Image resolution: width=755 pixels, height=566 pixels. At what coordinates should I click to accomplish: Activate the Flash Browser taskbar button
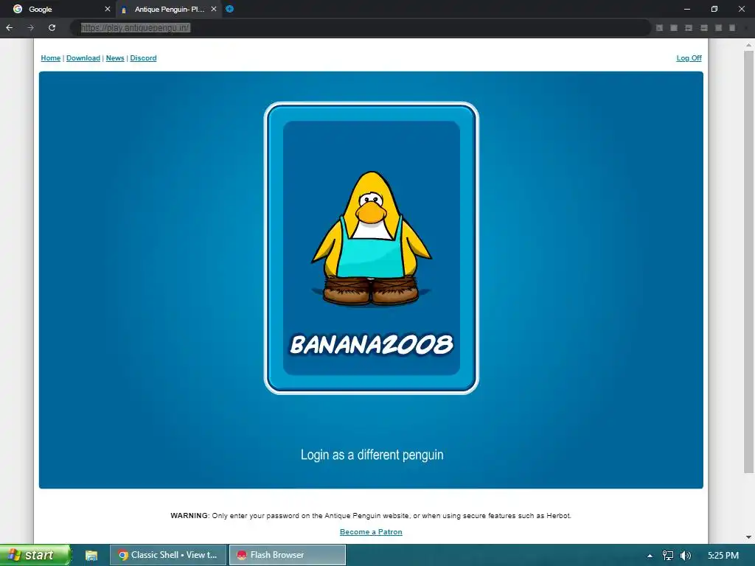pos(287,555)
